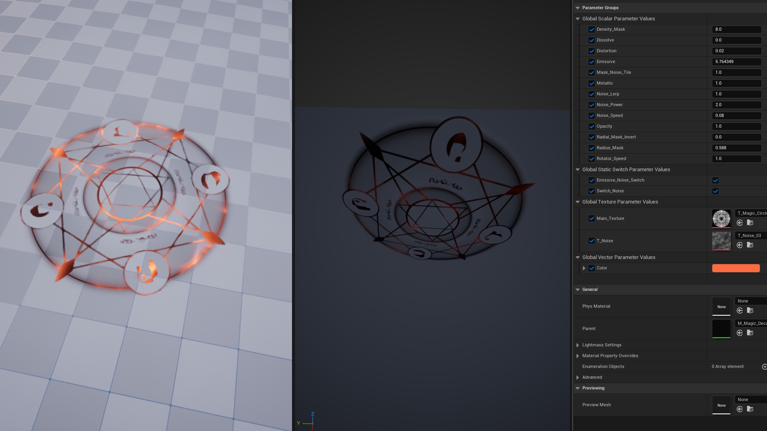Browse to Main_Texture asset in Content Browser
This screenshot has width=767, height=431.
coord(750,223)
